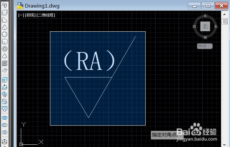This screenshot has width=230, height=147.
Task: Select the (RA) text object
Action: [89, 61]
